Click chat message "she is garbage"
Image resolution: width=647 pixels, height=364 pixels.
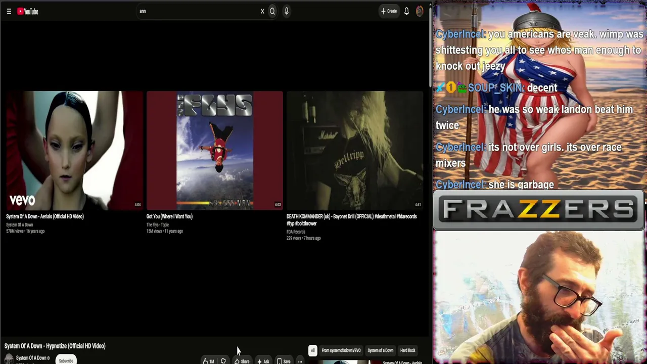coord(521,185)
